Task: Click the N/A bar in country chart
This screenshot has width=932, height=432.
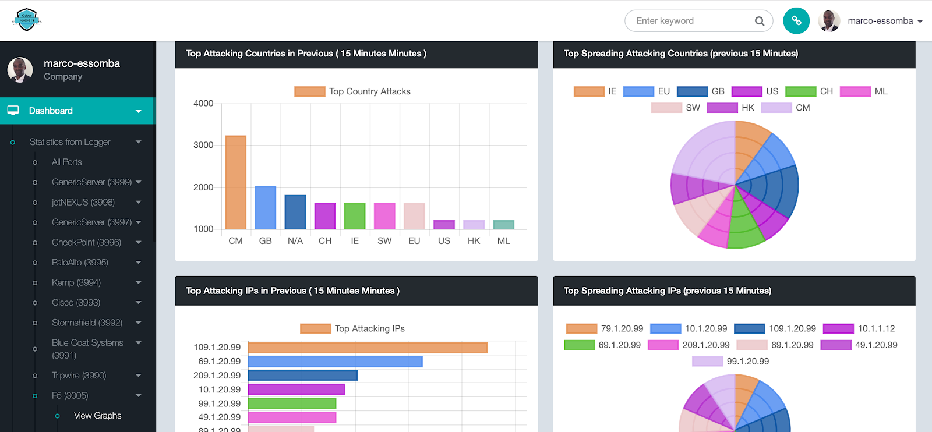Action: (295, 212)
